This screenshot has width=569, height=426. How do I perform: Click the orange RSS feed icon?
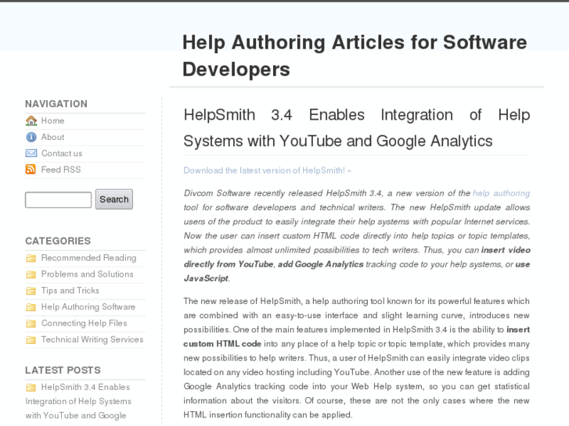tap(31, 170)
